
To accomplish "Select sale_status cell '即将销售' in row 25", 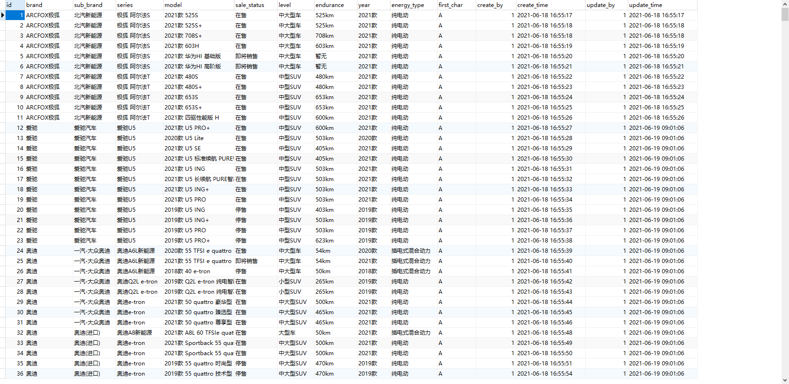I will point(256,261).
